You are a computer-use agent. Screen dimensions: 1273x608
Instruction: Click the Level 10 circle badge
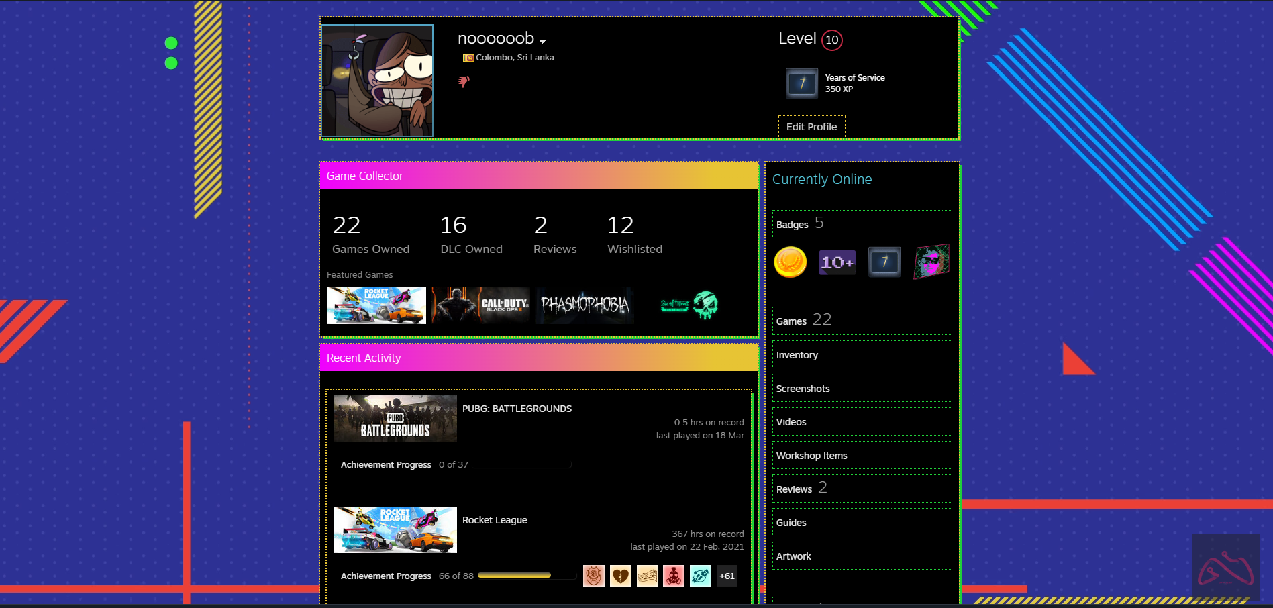831,40
